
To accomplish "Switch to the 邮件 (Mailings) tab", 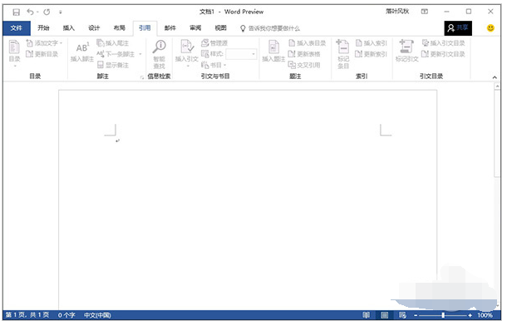I will point(170,28).
